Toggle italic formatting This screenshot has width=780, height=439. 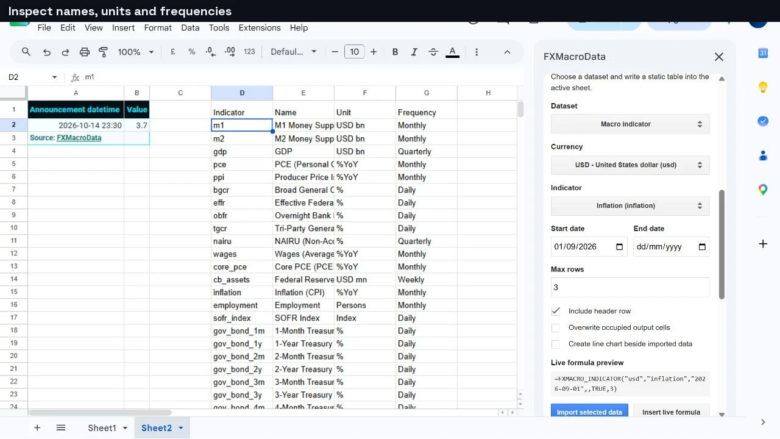pos(414,52)
